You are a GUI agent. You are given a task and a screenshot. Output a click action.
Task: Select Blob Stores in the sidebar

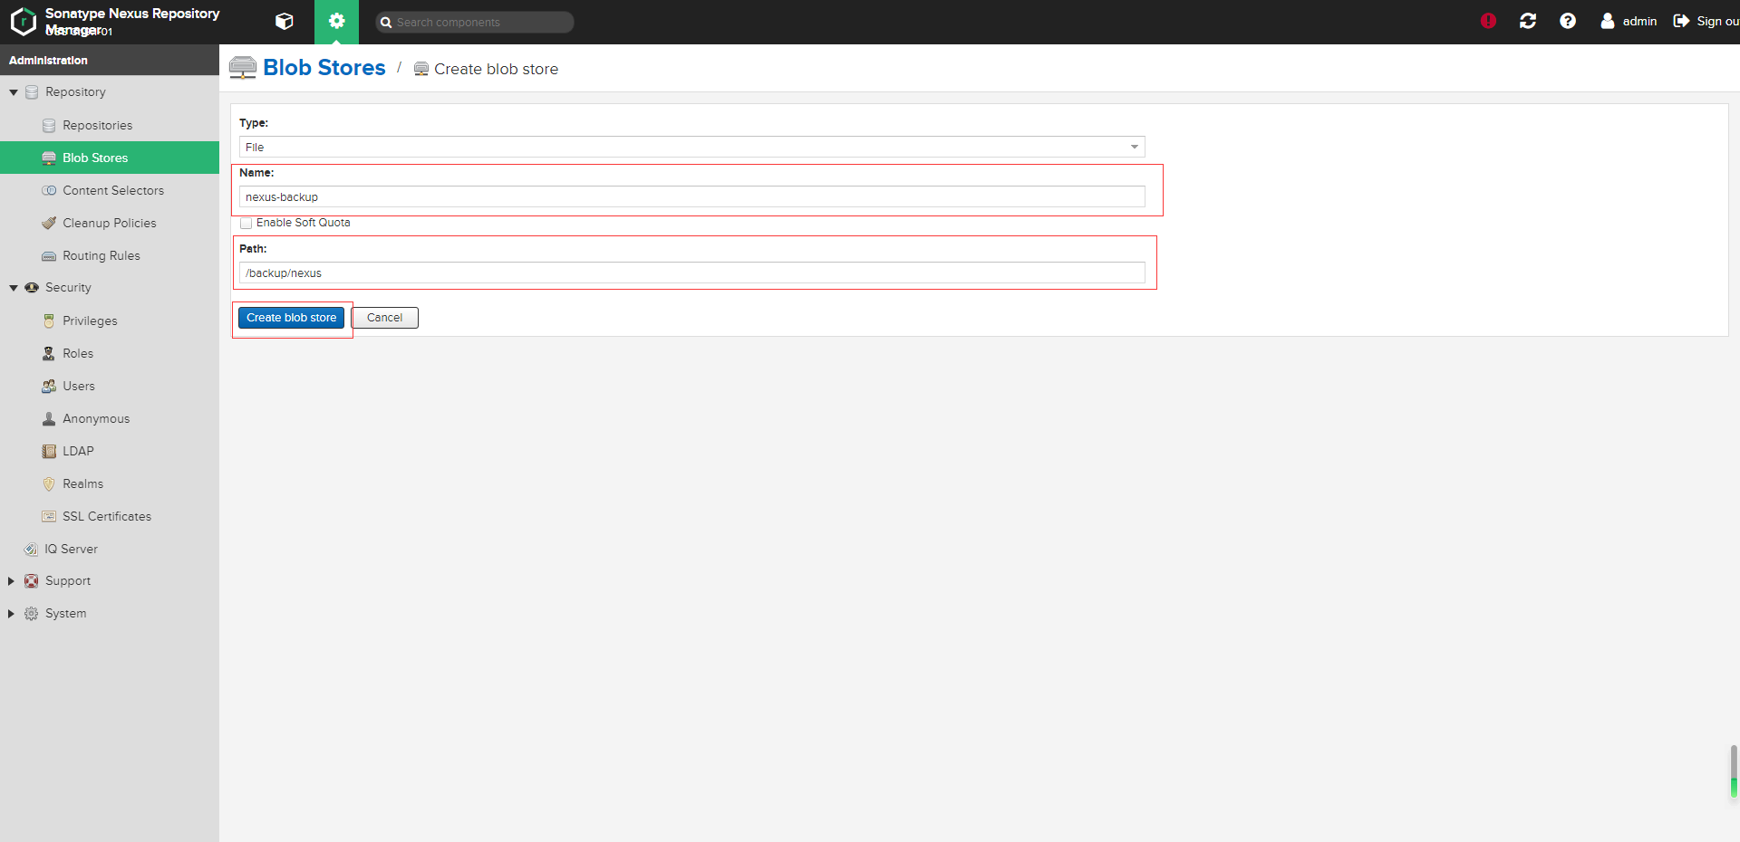click(110, 158)
